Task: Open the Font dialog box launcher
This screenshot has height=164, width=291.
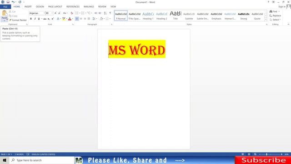Action: pos(73,24)
